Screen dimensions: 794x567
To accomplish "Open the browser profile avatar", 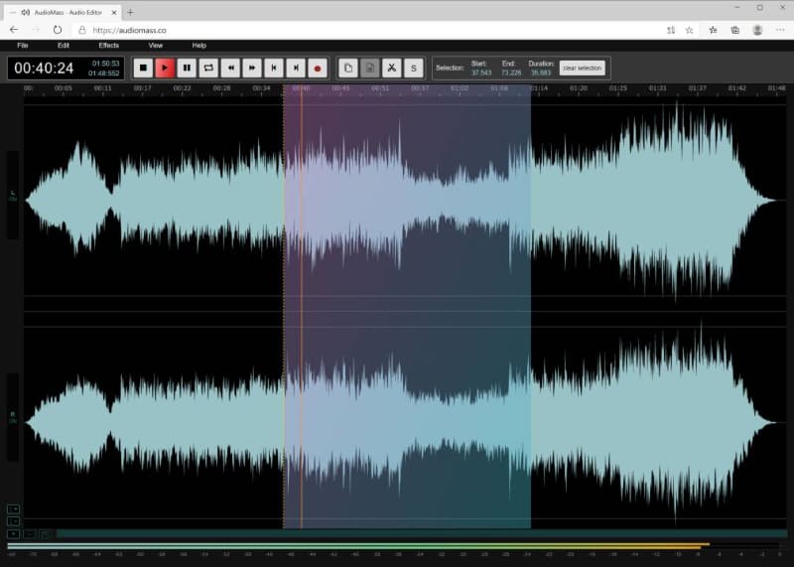I will point(757,30).
